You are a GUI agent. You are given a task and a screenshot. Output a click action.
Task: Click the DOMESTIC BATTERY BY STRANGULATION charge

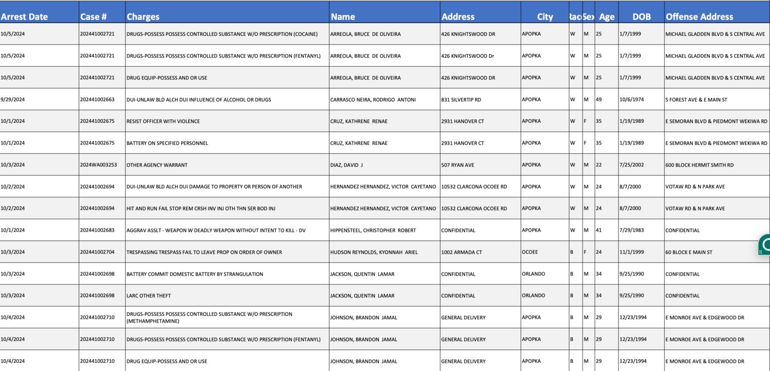point(227,274)
